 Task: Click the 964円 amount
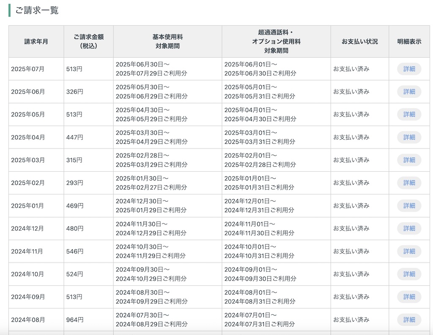coord(74,320)
